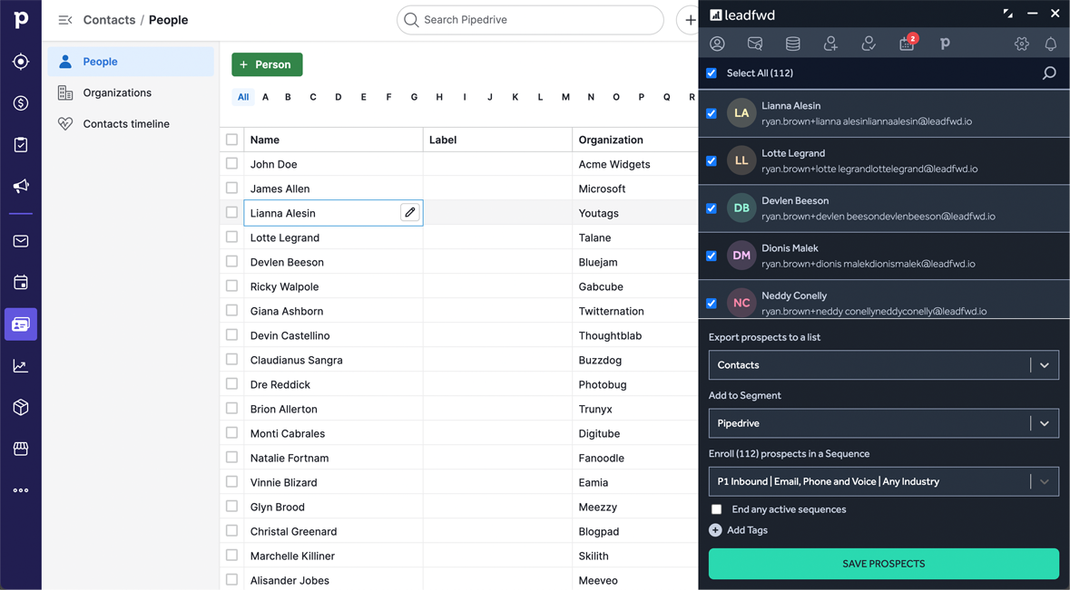Viewport: 1070px width, 590px height.
Task: Sort by Organization column header
Action: (x=611, y=140)
